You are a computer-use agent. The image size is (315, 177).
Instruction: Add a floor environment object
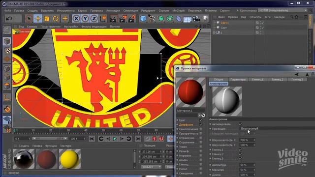[187, 19]
